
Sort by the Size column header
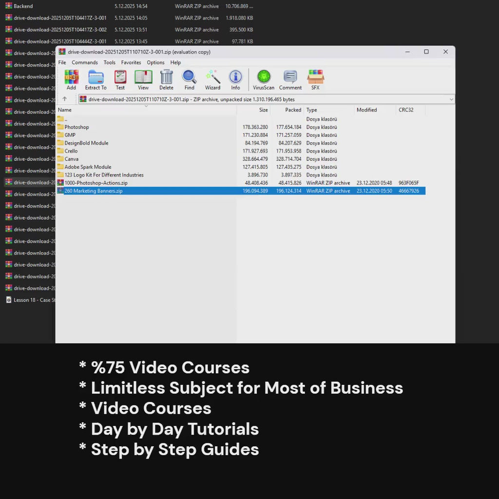tap(253, 110)
